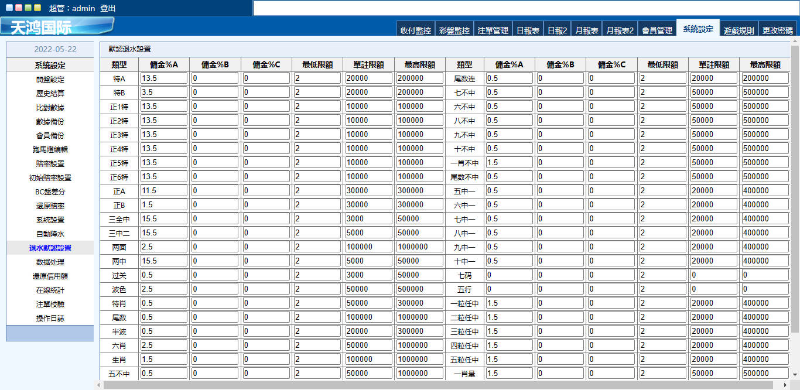Click the 單註限額 field for 一肖量
Screen dimensions: 800x390
[x=714, y=373]
